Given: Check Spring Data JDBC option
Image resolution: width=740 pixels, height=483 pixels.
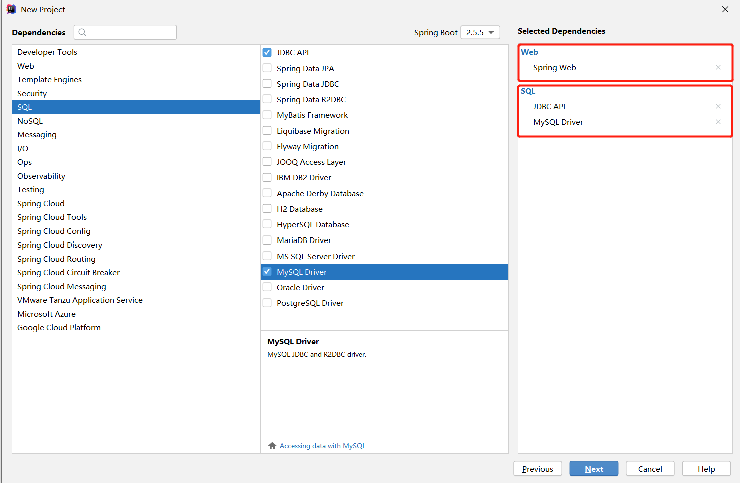Looking at the screenshot, I should [x=267, y=83].
